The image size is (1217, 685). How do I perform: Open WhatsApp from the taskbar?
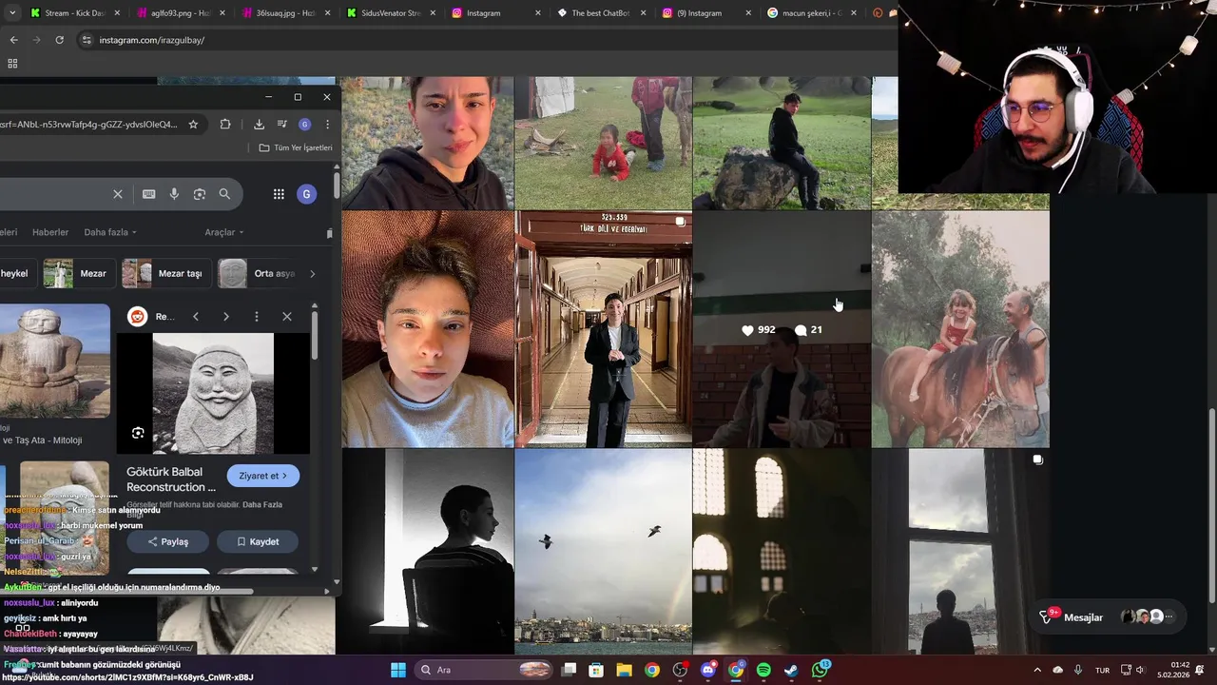pyautogui.click(x=820, y=670)
